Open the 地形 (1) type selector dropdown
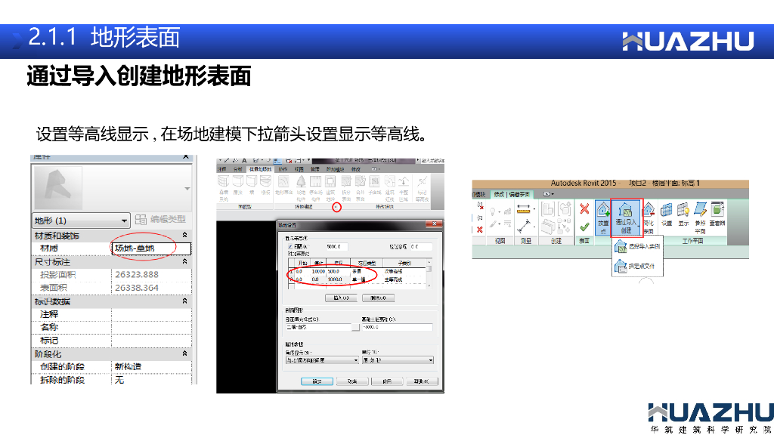 point(82,221)
